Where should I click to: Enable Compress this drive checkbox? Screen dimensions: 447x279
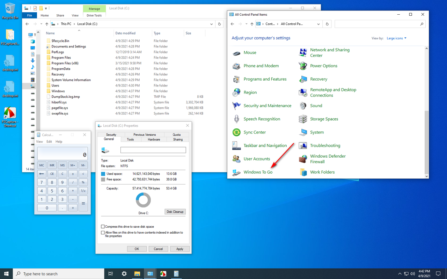pos(103,227)
